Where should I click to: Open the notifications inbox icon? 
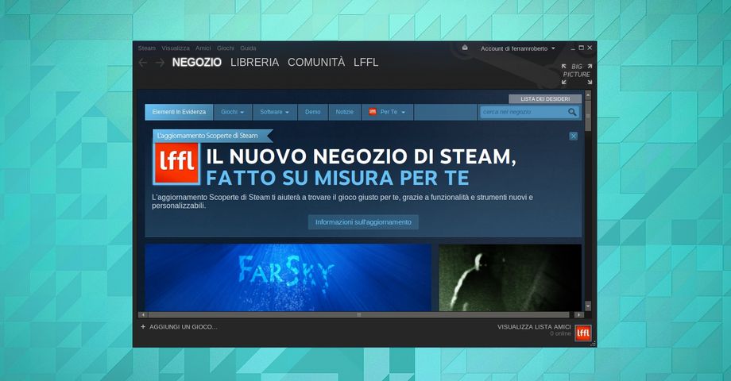click(465, 48)
